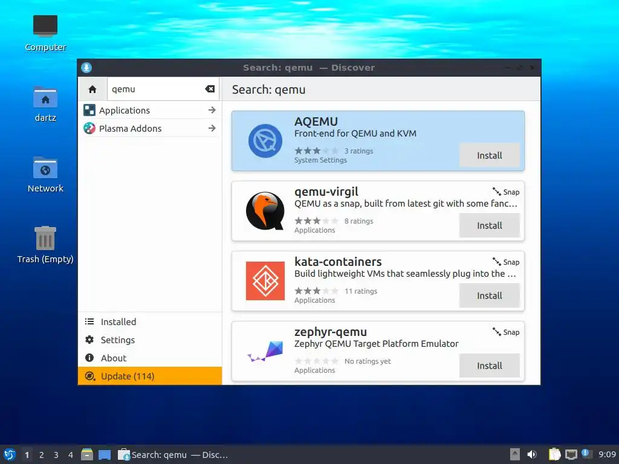Open the Applications category
619x464 pixels.
[150, 111]
